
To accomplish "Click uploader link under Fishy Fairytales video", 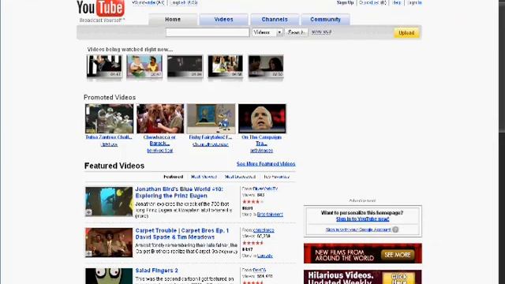I will click(x=211, y=144).
